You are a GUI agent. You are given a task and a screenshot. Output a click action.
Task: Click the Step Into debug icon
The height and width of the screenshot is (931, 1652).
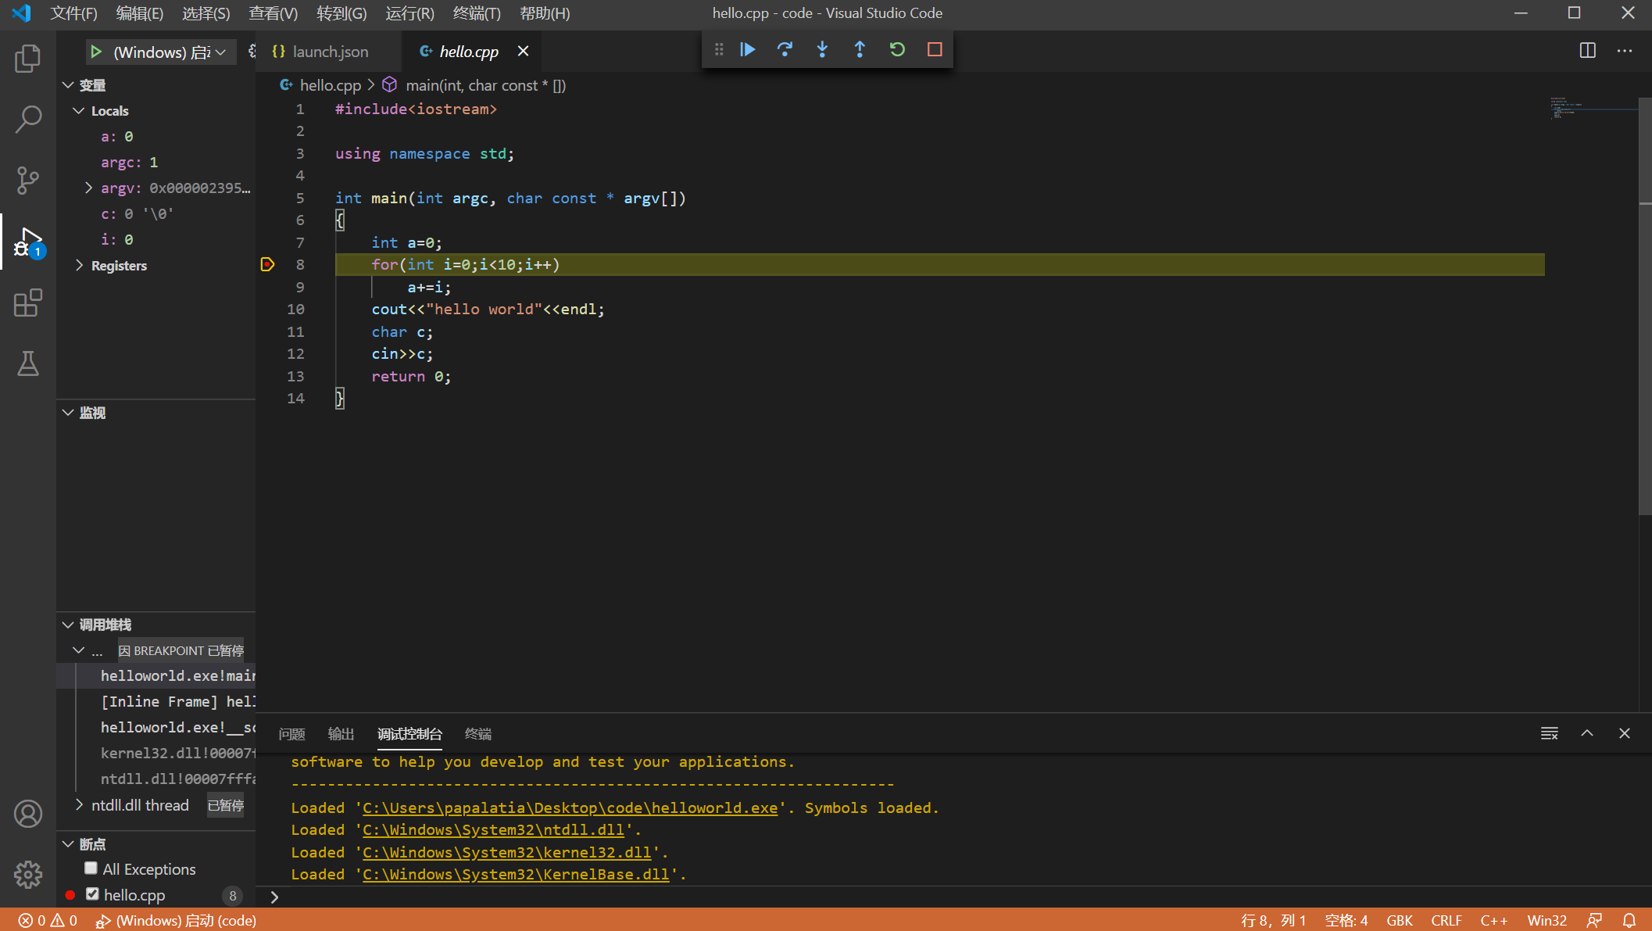pos(822,50)
